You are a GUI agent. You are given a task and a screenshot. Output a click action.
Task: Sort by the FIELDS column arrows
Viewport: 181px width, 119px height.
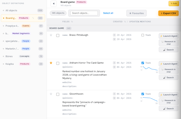[72, 22]
